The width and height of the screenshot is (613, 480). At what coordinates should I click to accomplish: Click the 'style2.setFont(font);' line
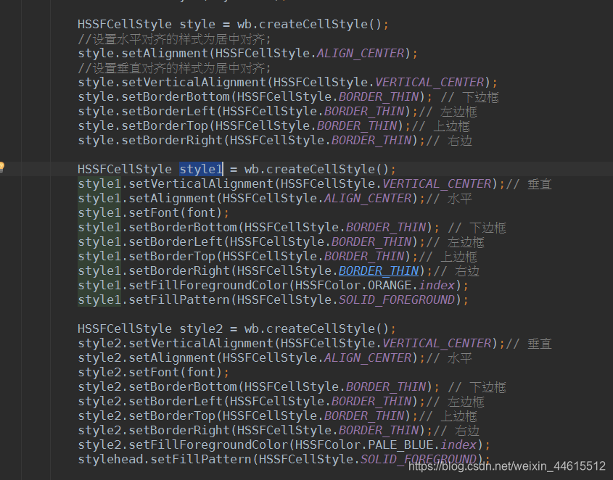coord(153,372)
